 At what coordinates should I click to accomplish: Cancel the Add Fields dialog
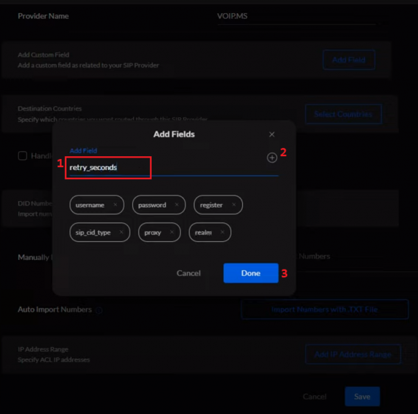pos(188,273)
